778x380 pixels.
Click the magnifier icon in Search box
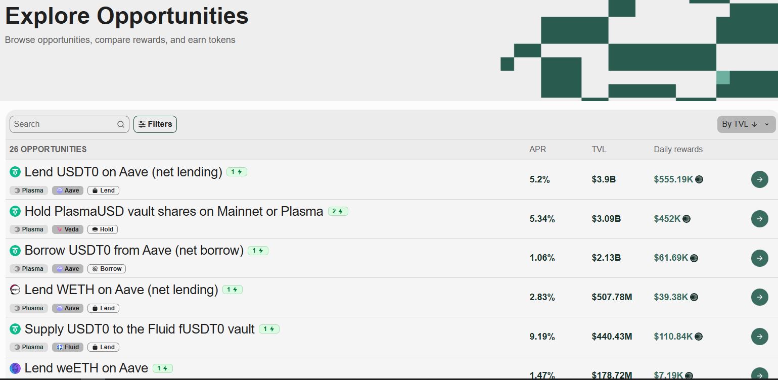(120, 124)
